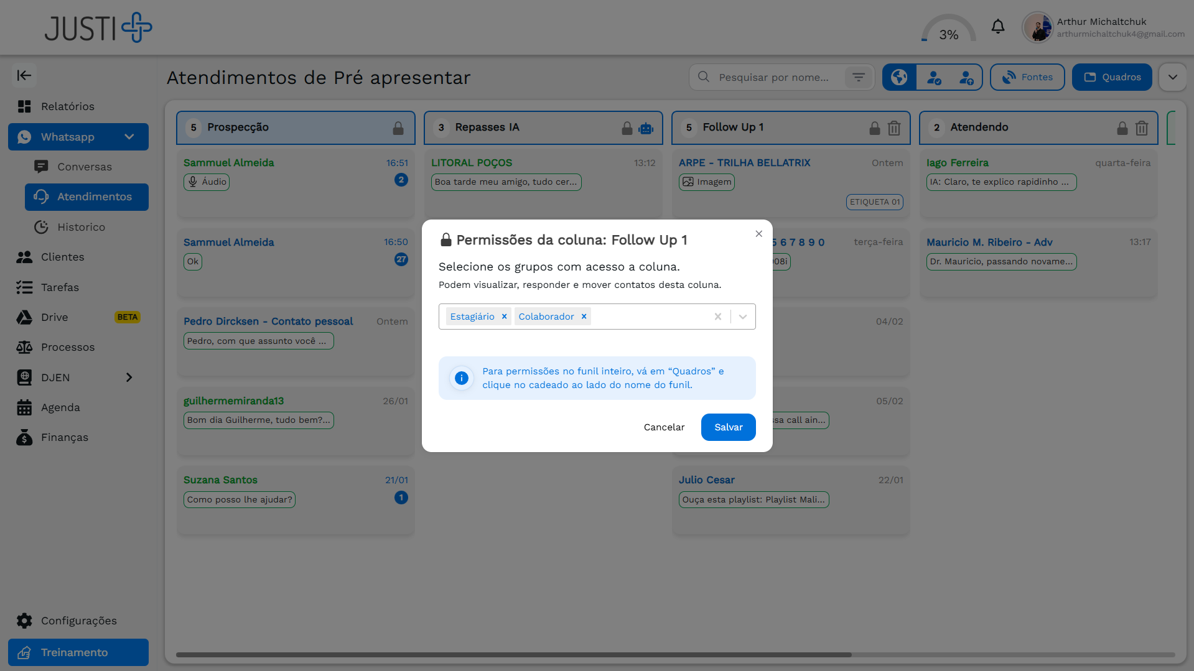
Task: Delete the Follow Up 1 column via trash icon
Action: (894, 127)
